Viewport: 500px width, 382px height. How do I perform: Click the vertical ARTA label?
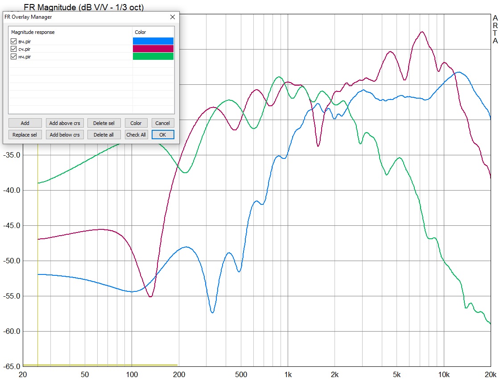pyautogui.click(x=495, y=29)
